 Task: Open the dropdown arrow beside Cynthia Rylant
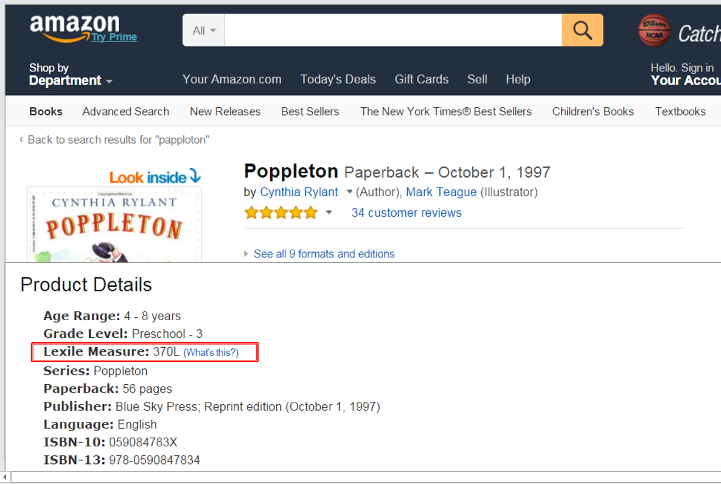tap(349, 192)
